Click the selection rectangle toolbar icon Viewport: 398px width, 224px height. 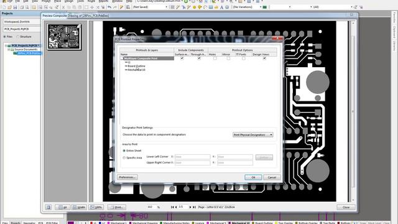point(86,7)
